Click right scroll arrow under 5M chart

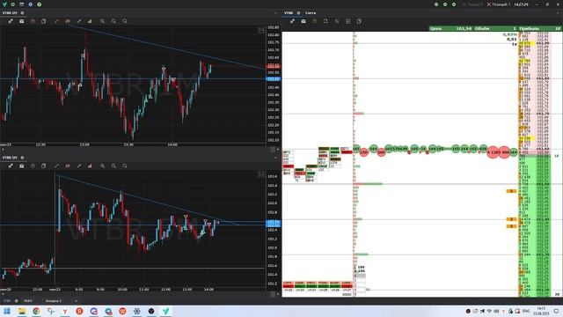tap(278, 293)
